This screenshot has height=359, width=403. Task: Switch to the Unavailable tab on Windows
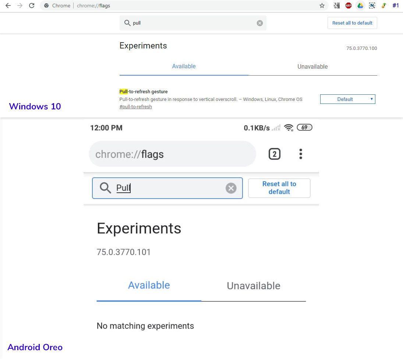[312, 66]
